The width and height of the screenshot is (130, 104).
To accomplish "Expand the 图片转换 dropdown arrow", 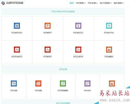I will pyautogui.click(x=123, y=3).
